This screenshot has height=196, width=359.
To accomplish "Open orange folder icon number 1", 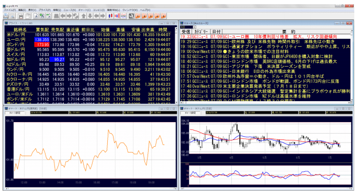I will (x=138, y=16).
